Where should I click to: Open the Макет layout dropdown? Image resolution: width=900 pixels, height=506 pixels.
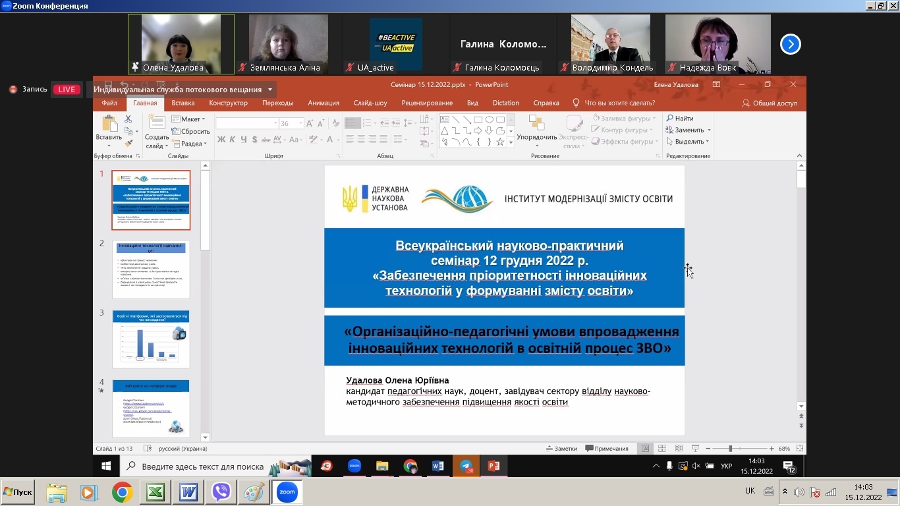[x=188, y=119]
